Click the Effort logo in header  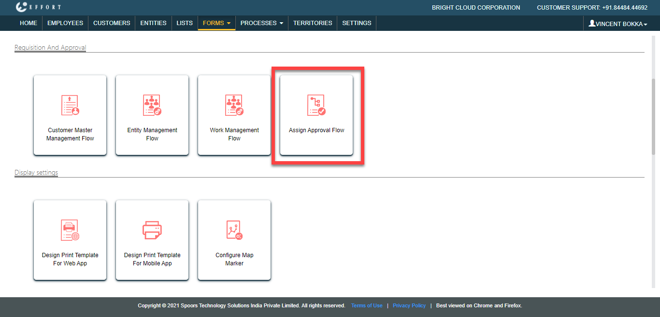point(38,7)
